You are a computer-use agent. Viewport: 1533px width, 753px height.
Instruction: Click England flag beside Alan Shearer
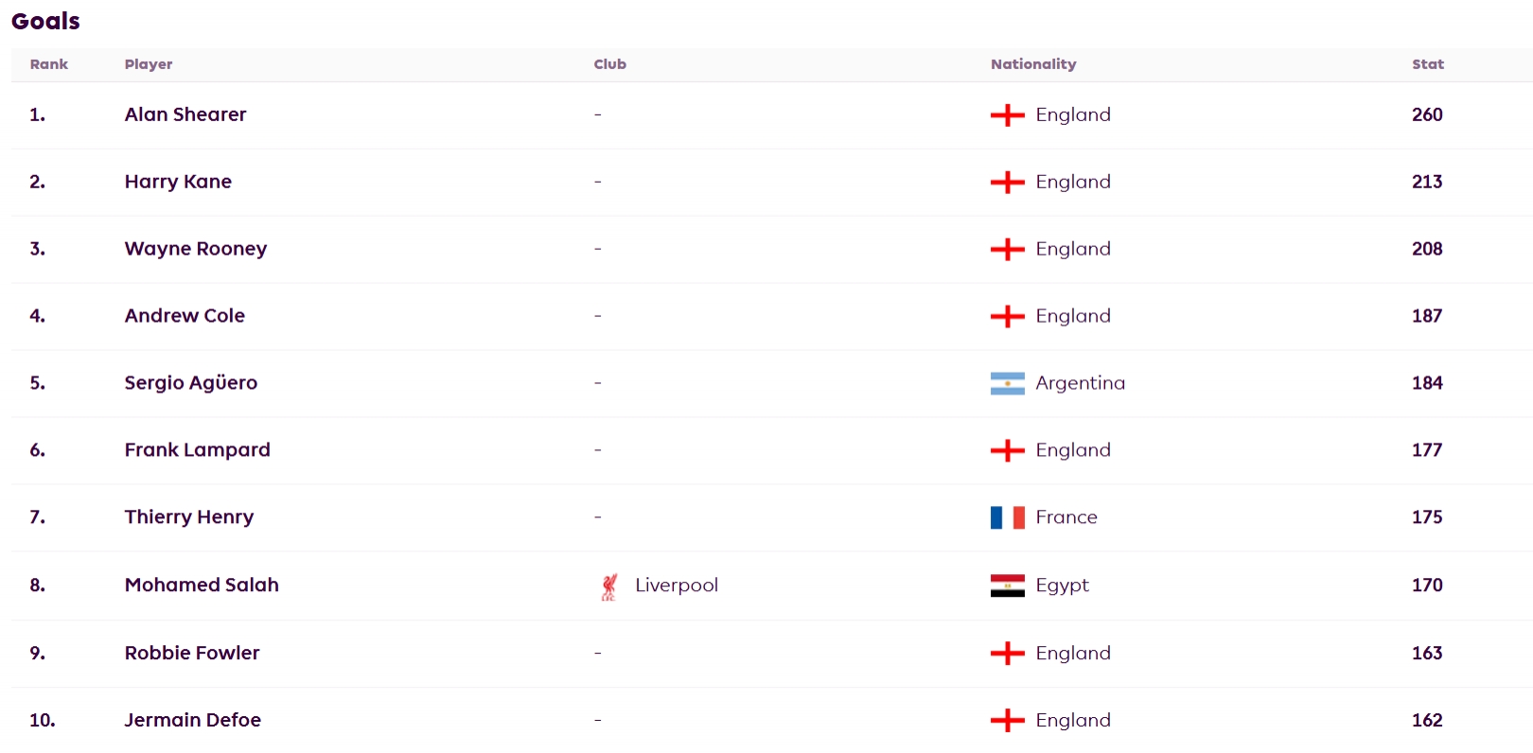pos(1007,115)
